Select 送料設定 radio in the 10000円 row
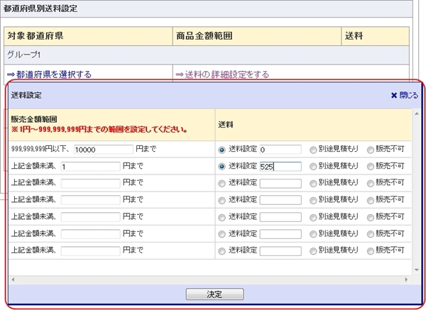Screen dimensions: 426x310 click(x=222, y=150)
